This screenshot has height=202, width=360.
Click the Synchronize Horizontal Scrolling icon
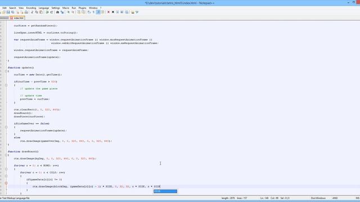[83, 12]
